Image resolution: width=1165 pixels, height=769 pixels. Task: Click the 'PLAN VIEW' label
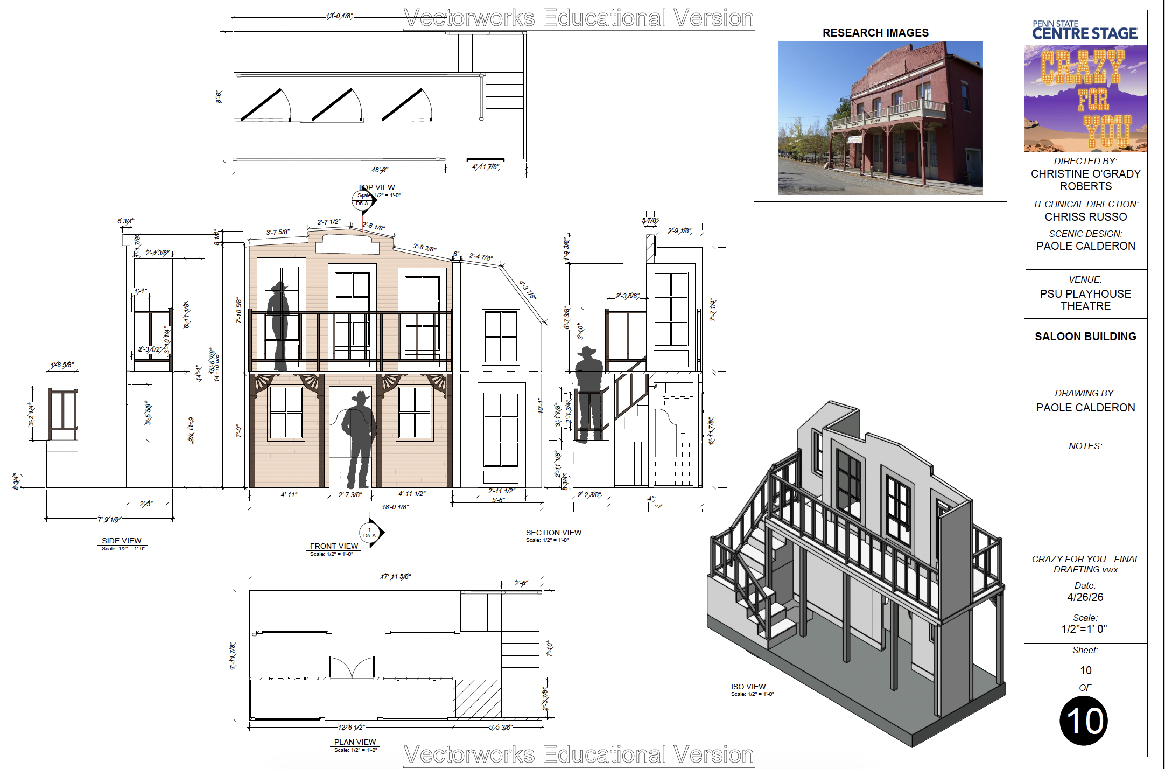pyautogui.click(x=355, y=742)
